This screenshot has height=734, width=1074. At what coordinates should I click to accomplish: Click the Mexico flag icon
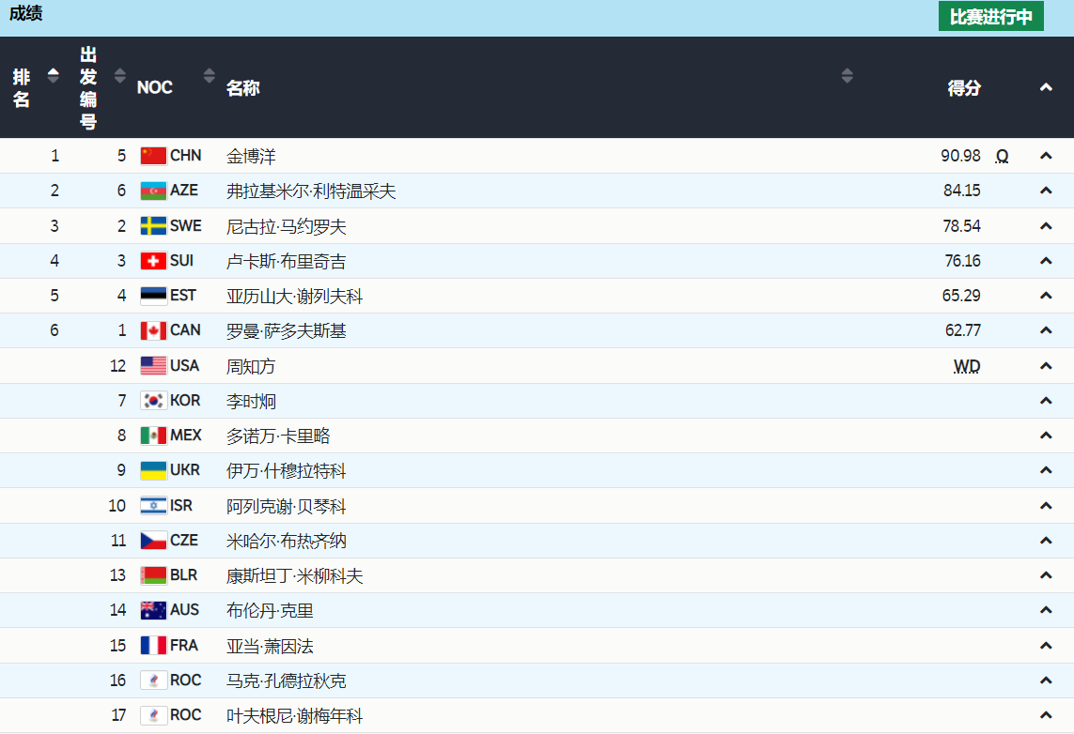click(x=153, y=436)
